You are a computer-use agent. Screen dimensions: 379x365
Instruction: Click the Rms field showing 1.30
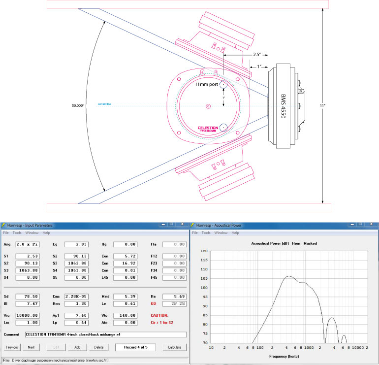pyautogui.click(x=76, y=303)
